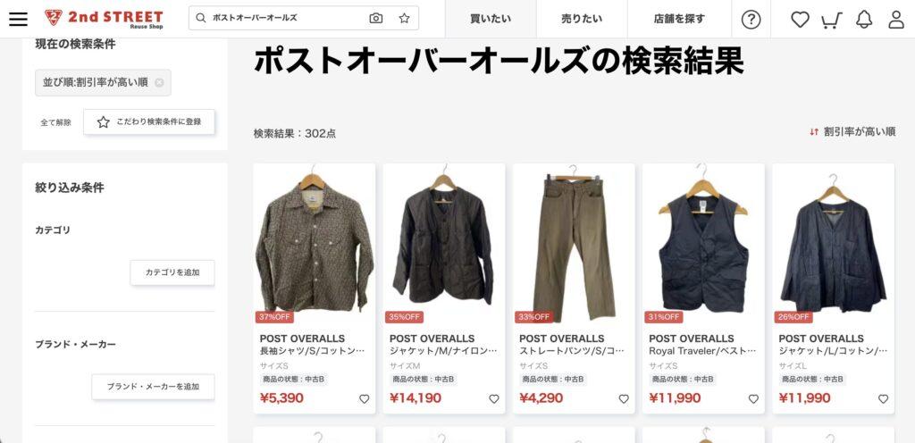Select the 買いたい tab
The image size is (915, 443).
[491, 19]
